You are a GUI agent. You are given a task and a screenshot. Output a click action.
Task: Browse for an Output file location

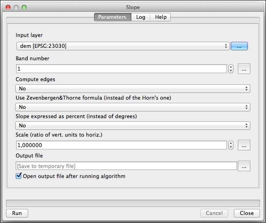click(244, 166)
